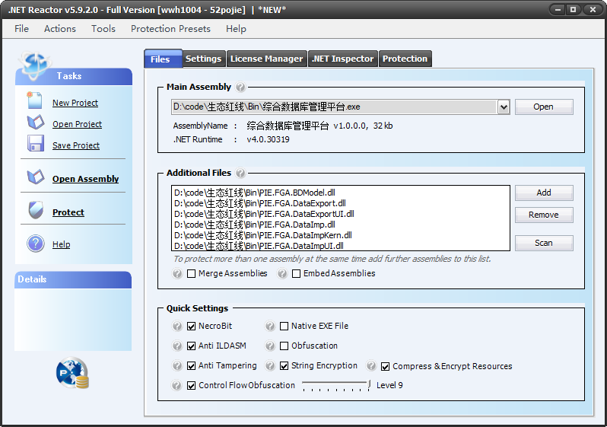The image size is (607, 427).
Task: Disable Compress & Encrypt Resources checkbox
Action: [385, 367]
